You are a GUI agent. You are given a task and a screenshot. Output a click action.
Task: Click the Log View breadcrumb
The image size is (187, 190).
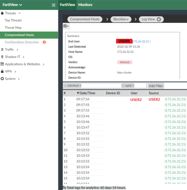coord(148,19)
